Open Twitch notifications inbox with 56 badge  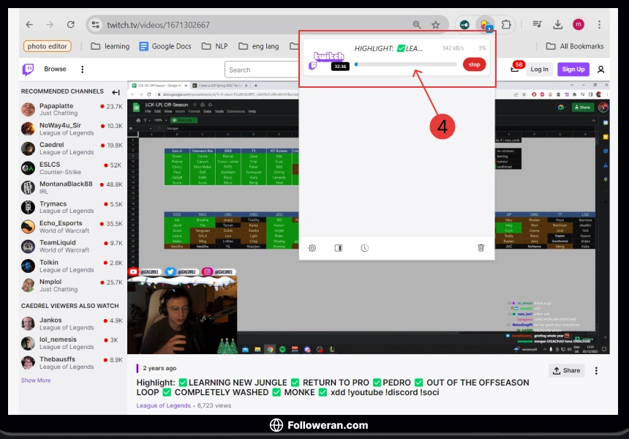(515, 70)
